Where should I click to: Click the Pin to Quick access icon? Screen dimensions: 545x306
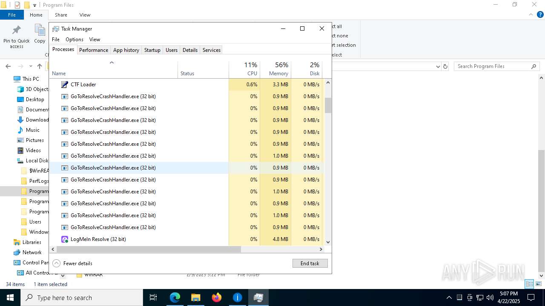(x=17, y=31)
